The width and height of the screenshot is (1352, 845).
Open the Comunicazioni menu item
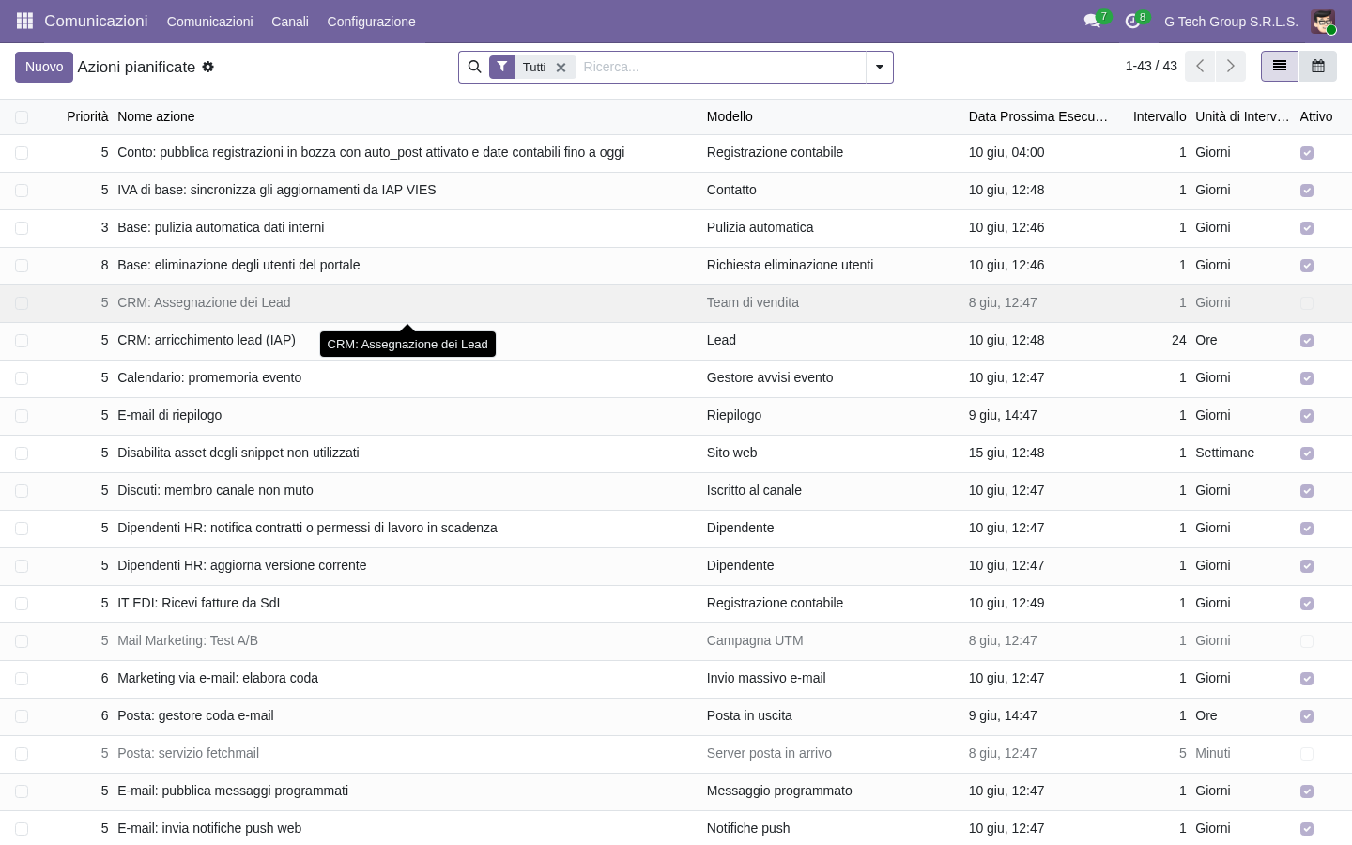click(209, 22)
